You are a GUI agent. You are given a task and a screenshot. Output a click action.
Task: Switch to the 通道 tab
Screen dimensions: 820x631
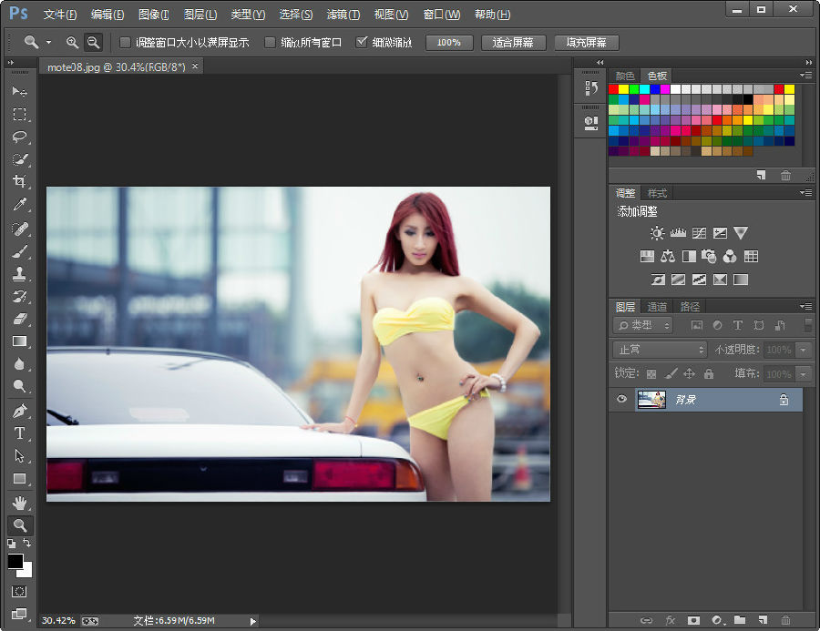click(657, 306)
